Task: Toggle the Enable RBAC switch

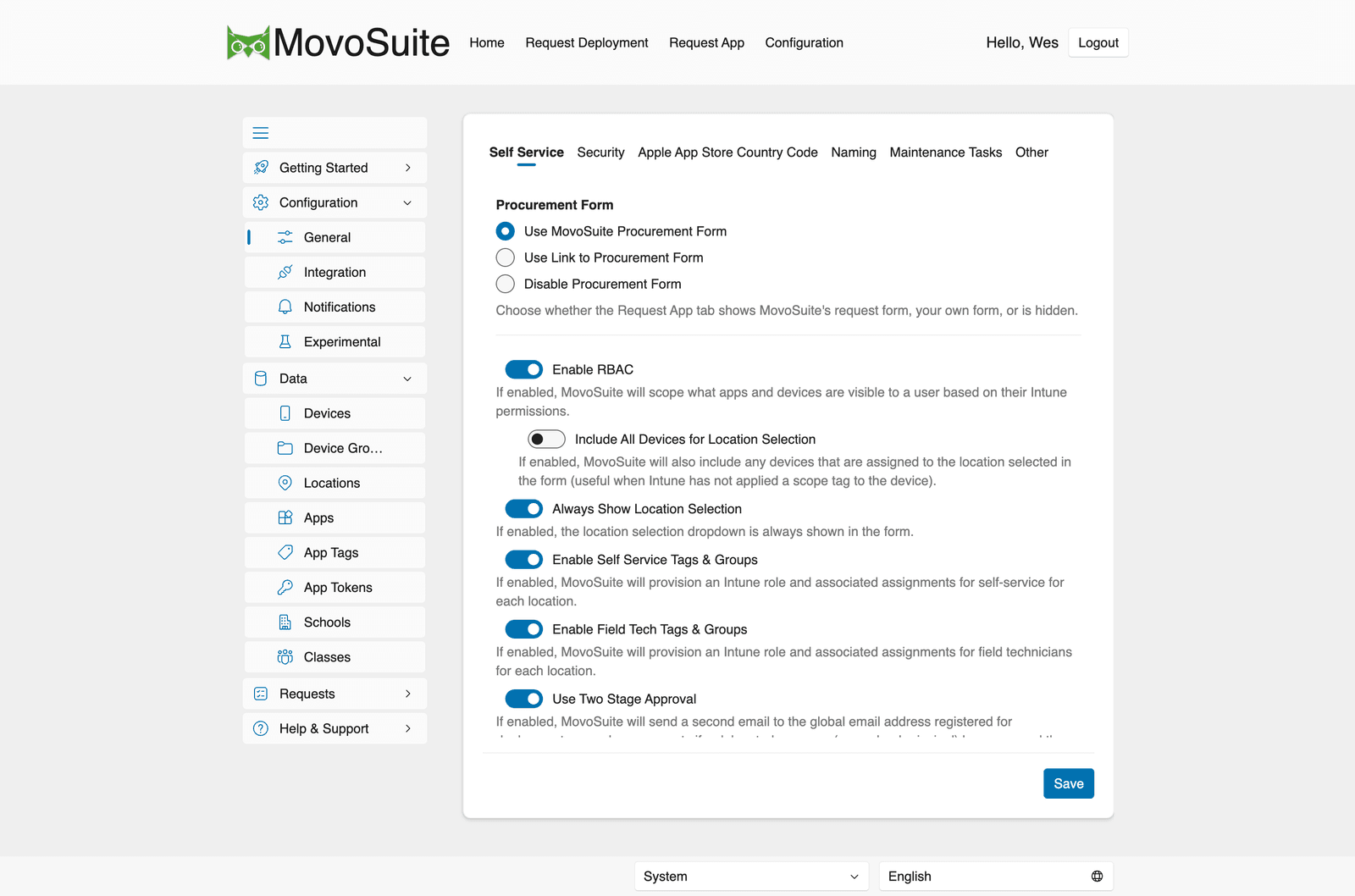Action: (x=523, y=369)
